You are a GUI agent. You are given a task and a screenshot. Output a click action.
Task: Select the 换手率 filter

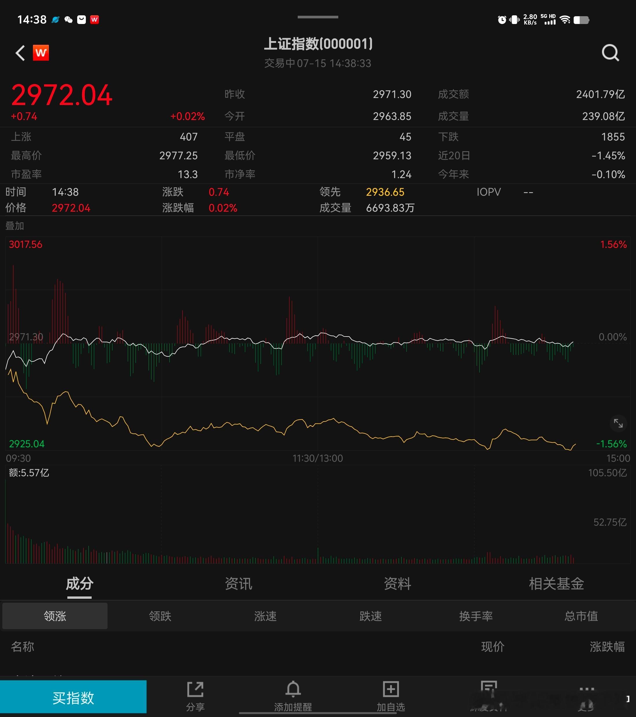476,616
